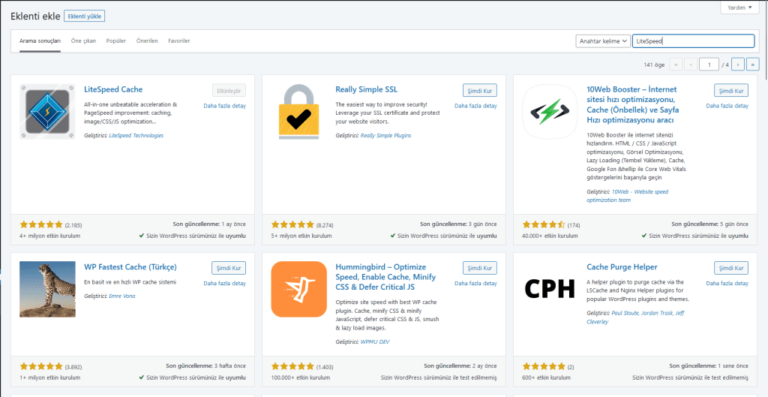Open the WP Fastest Cache cheetah thumbnail

point(47,289)
